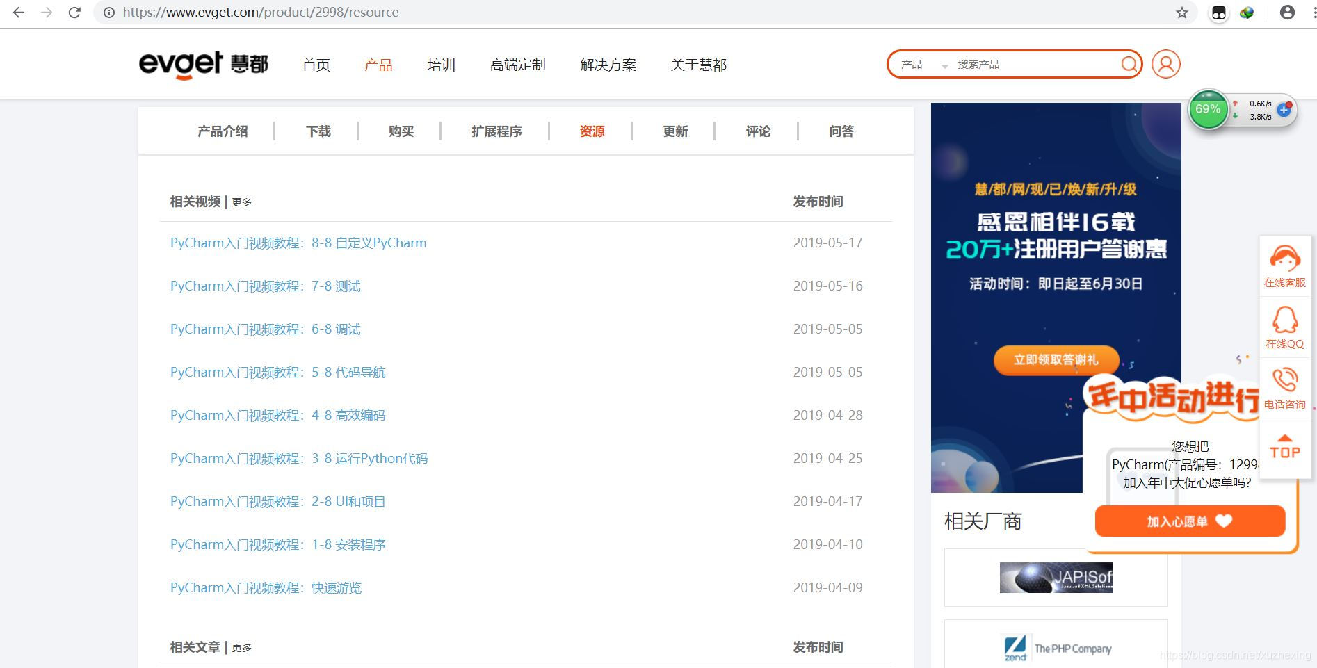Go forward using the browser forward arrow
The width and height of the screenshot is (1317, 668).
click(x=47, y=13)
